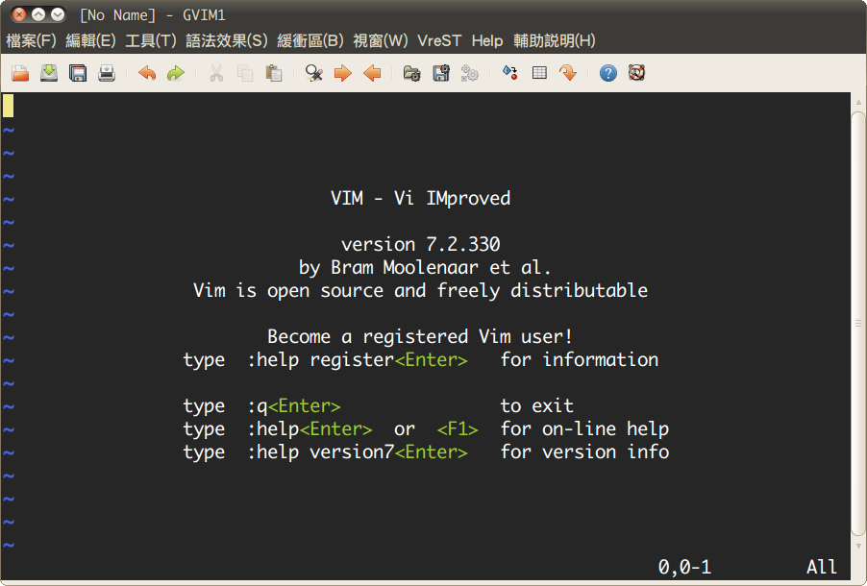Click the ':q<Enter>' text
867x586 pixels.
pos(293,405)
